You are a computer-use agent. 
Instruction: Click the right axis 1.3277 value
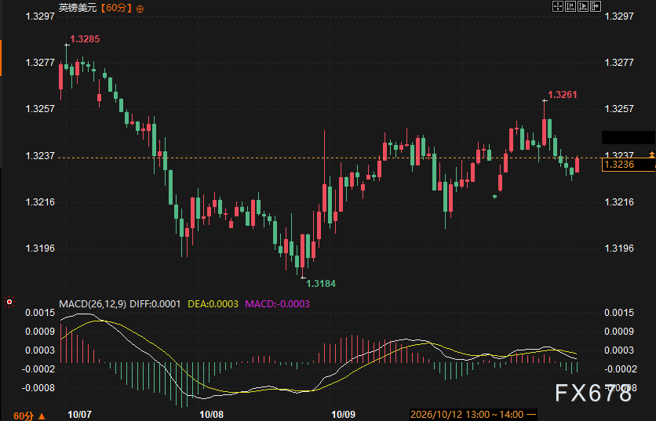click(619, 63)
